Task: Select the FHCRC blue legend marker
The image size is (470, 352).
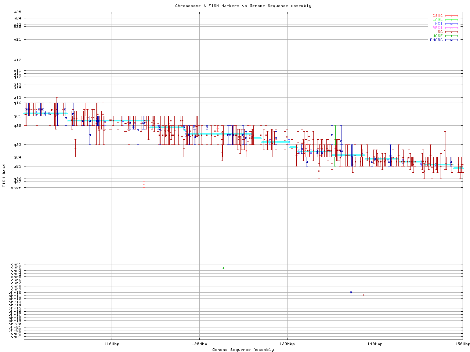Action: point(452,40)
